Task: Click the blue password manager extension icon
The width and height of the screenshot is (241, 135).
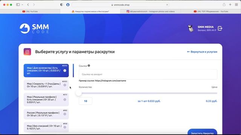Action: click(68, 5)
